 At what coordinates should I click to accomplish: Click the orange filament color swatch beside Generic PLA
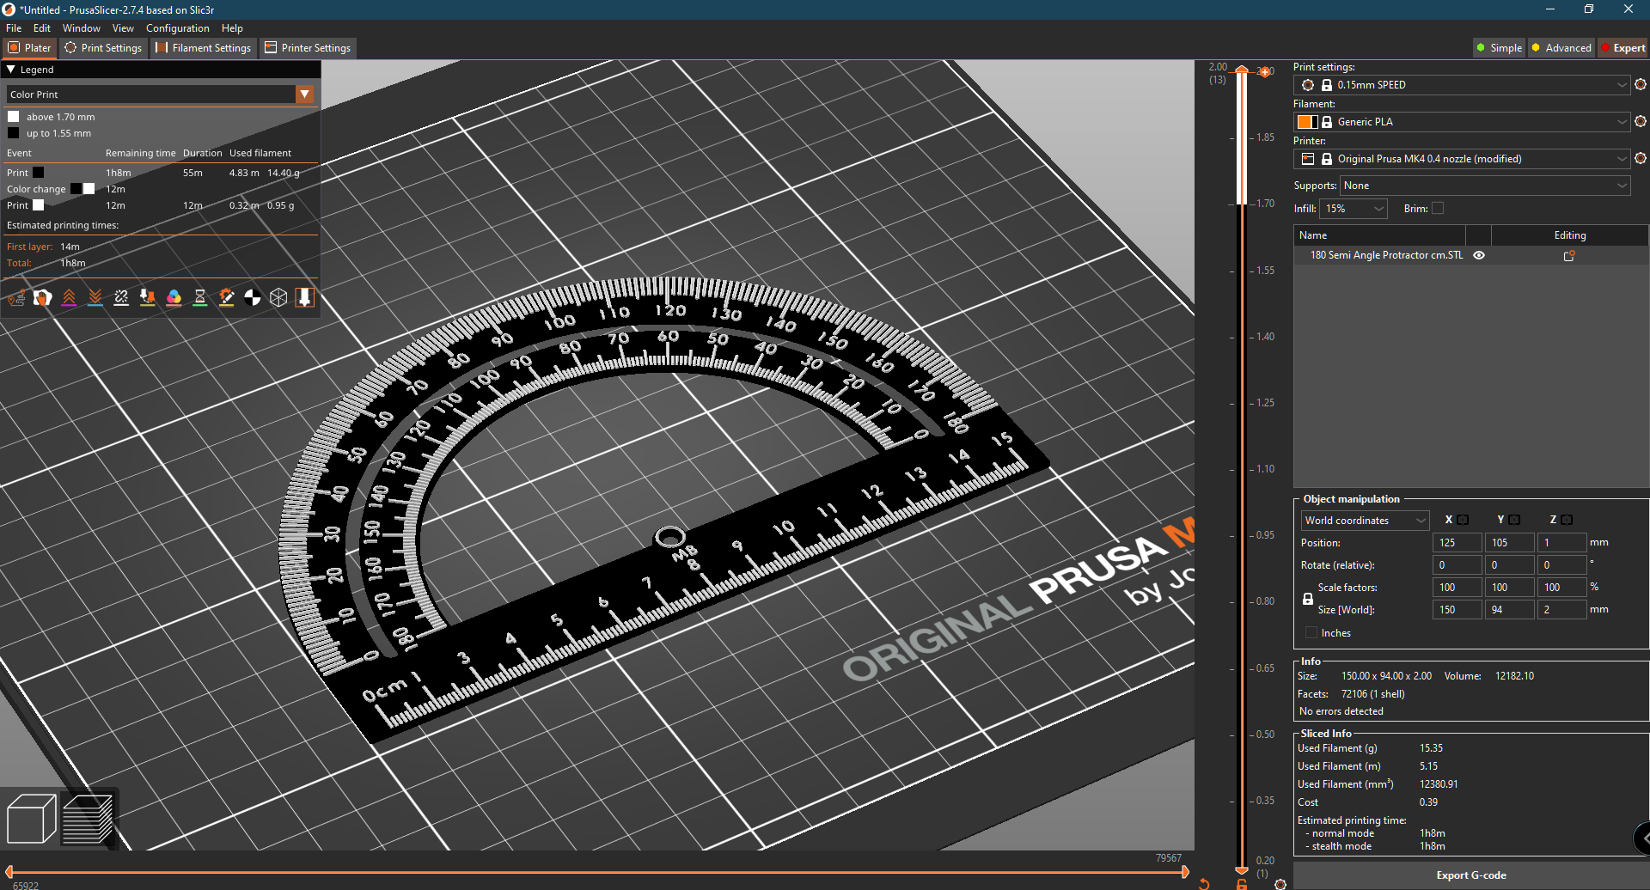1307,121
